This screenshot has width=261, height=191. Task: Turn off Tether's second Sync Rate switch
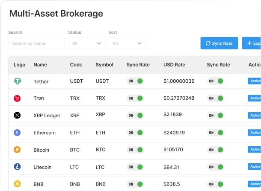(x=215, y=81)
